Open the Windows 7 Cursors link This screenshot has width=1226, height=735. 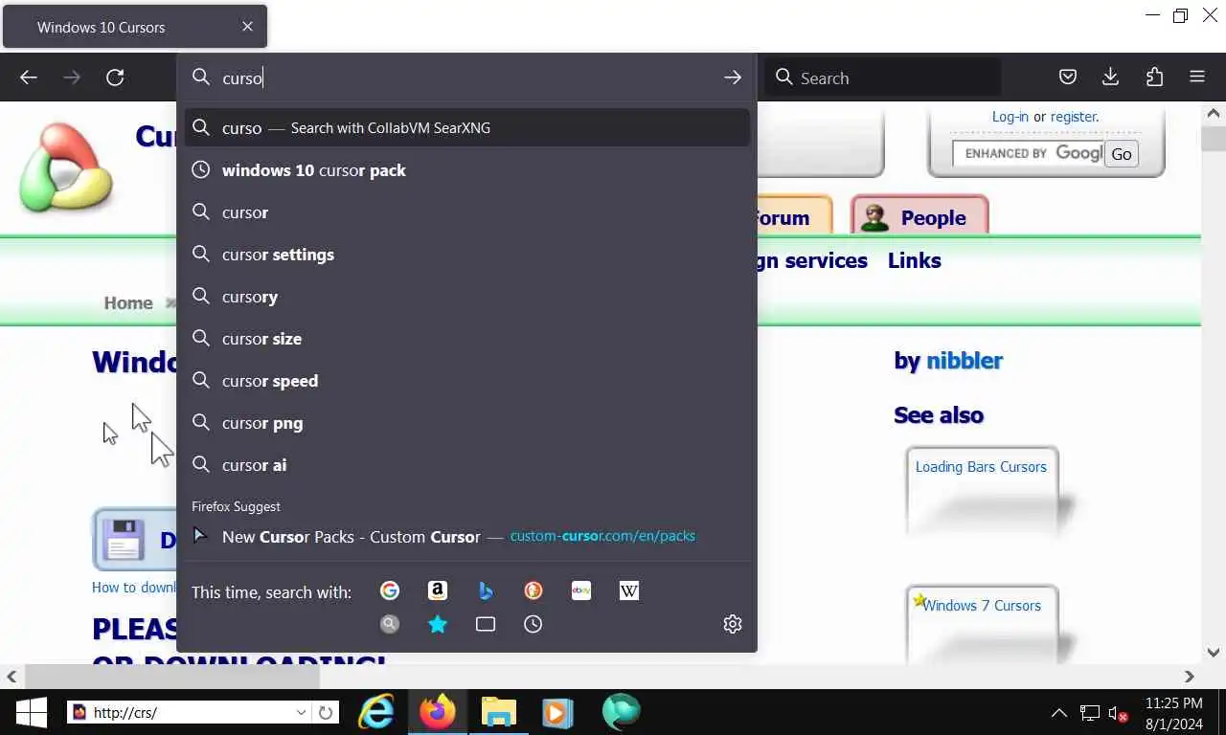pyautogui.click(x=982, y=606)
